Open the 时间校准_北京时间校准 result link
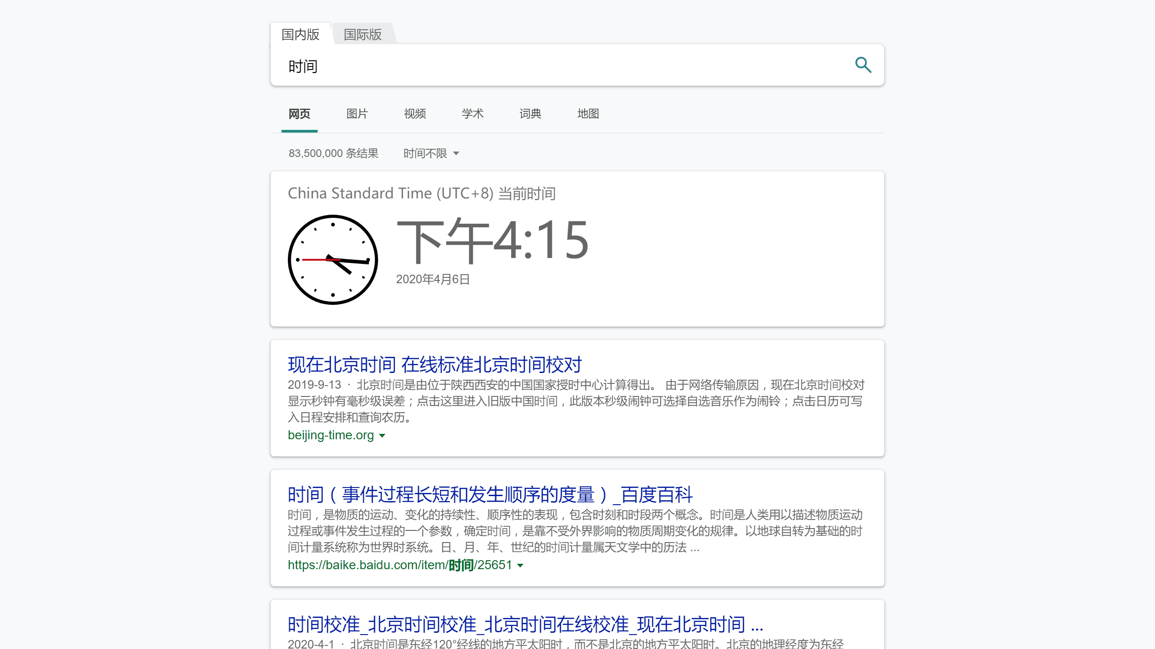This screenshot has height=649, width=1155. pyautogui.click(x=525, y=625)
